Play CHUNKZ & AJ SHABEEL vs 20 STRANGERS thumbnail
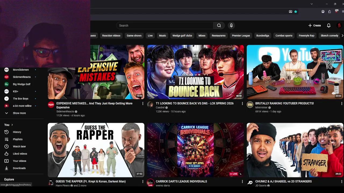344x193 pixels. (x=295, y=150)
